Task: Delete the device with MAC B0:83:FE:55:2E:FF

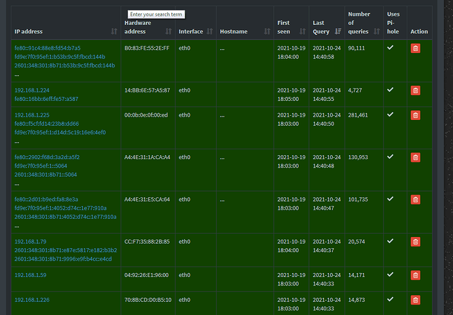Action: 415,48
